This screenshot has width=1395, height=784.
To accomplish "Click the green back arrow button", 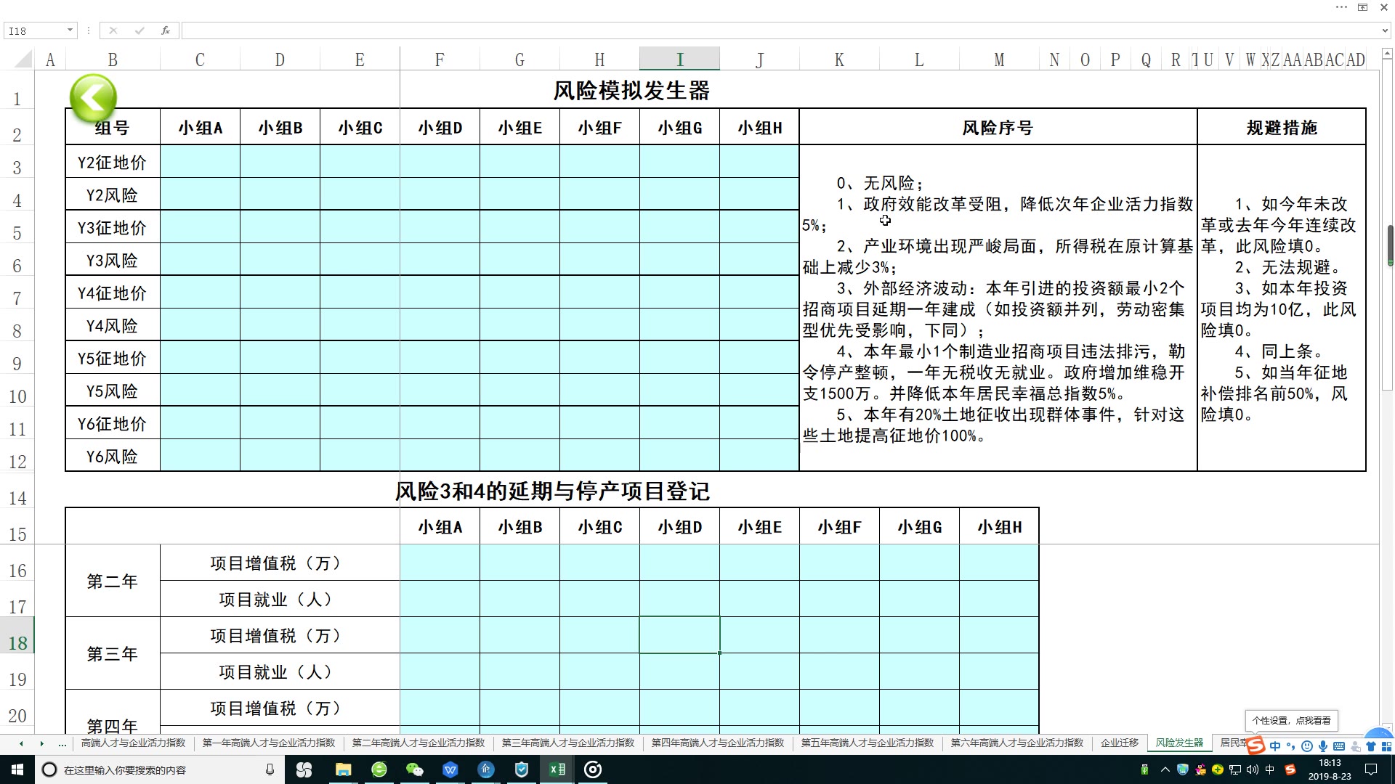I will (93, 98).
